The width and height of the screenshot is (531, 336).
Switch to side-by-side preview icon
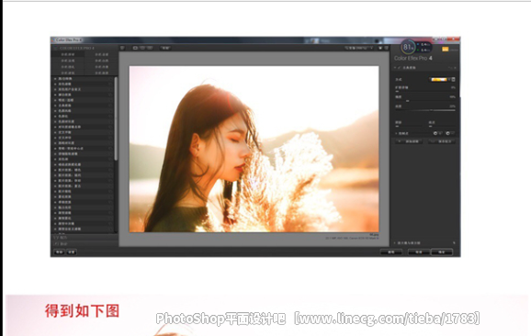[150, 48]
